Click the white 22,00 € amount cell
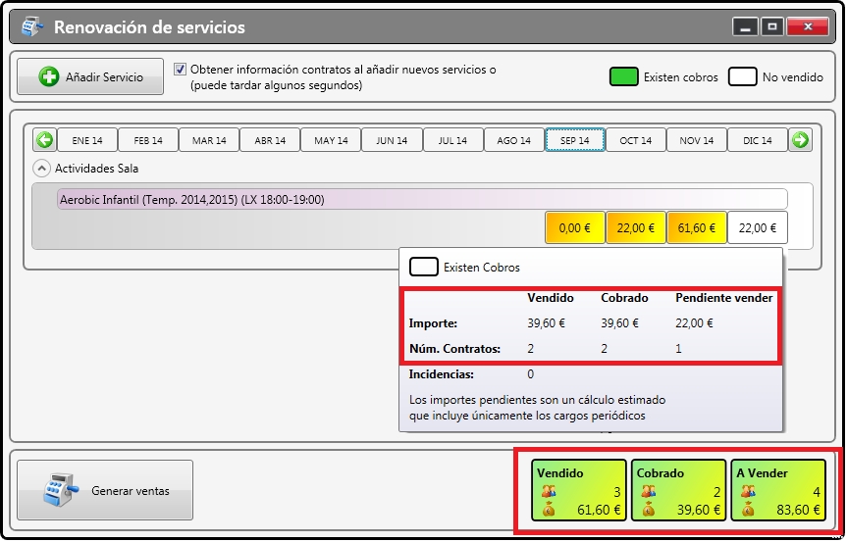 pyautogui.click(x=758, y=228)
